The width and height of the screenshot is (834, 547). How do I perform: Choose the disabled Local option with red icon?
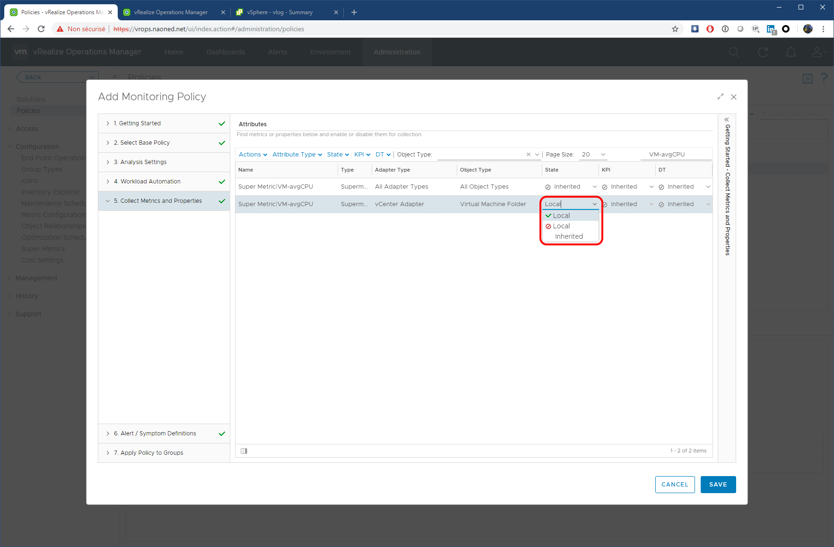click(561, 226)
